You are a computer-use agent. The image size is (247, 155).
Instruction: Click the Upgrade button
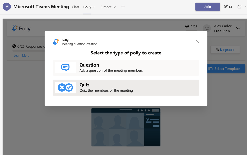tap(225, 50)
